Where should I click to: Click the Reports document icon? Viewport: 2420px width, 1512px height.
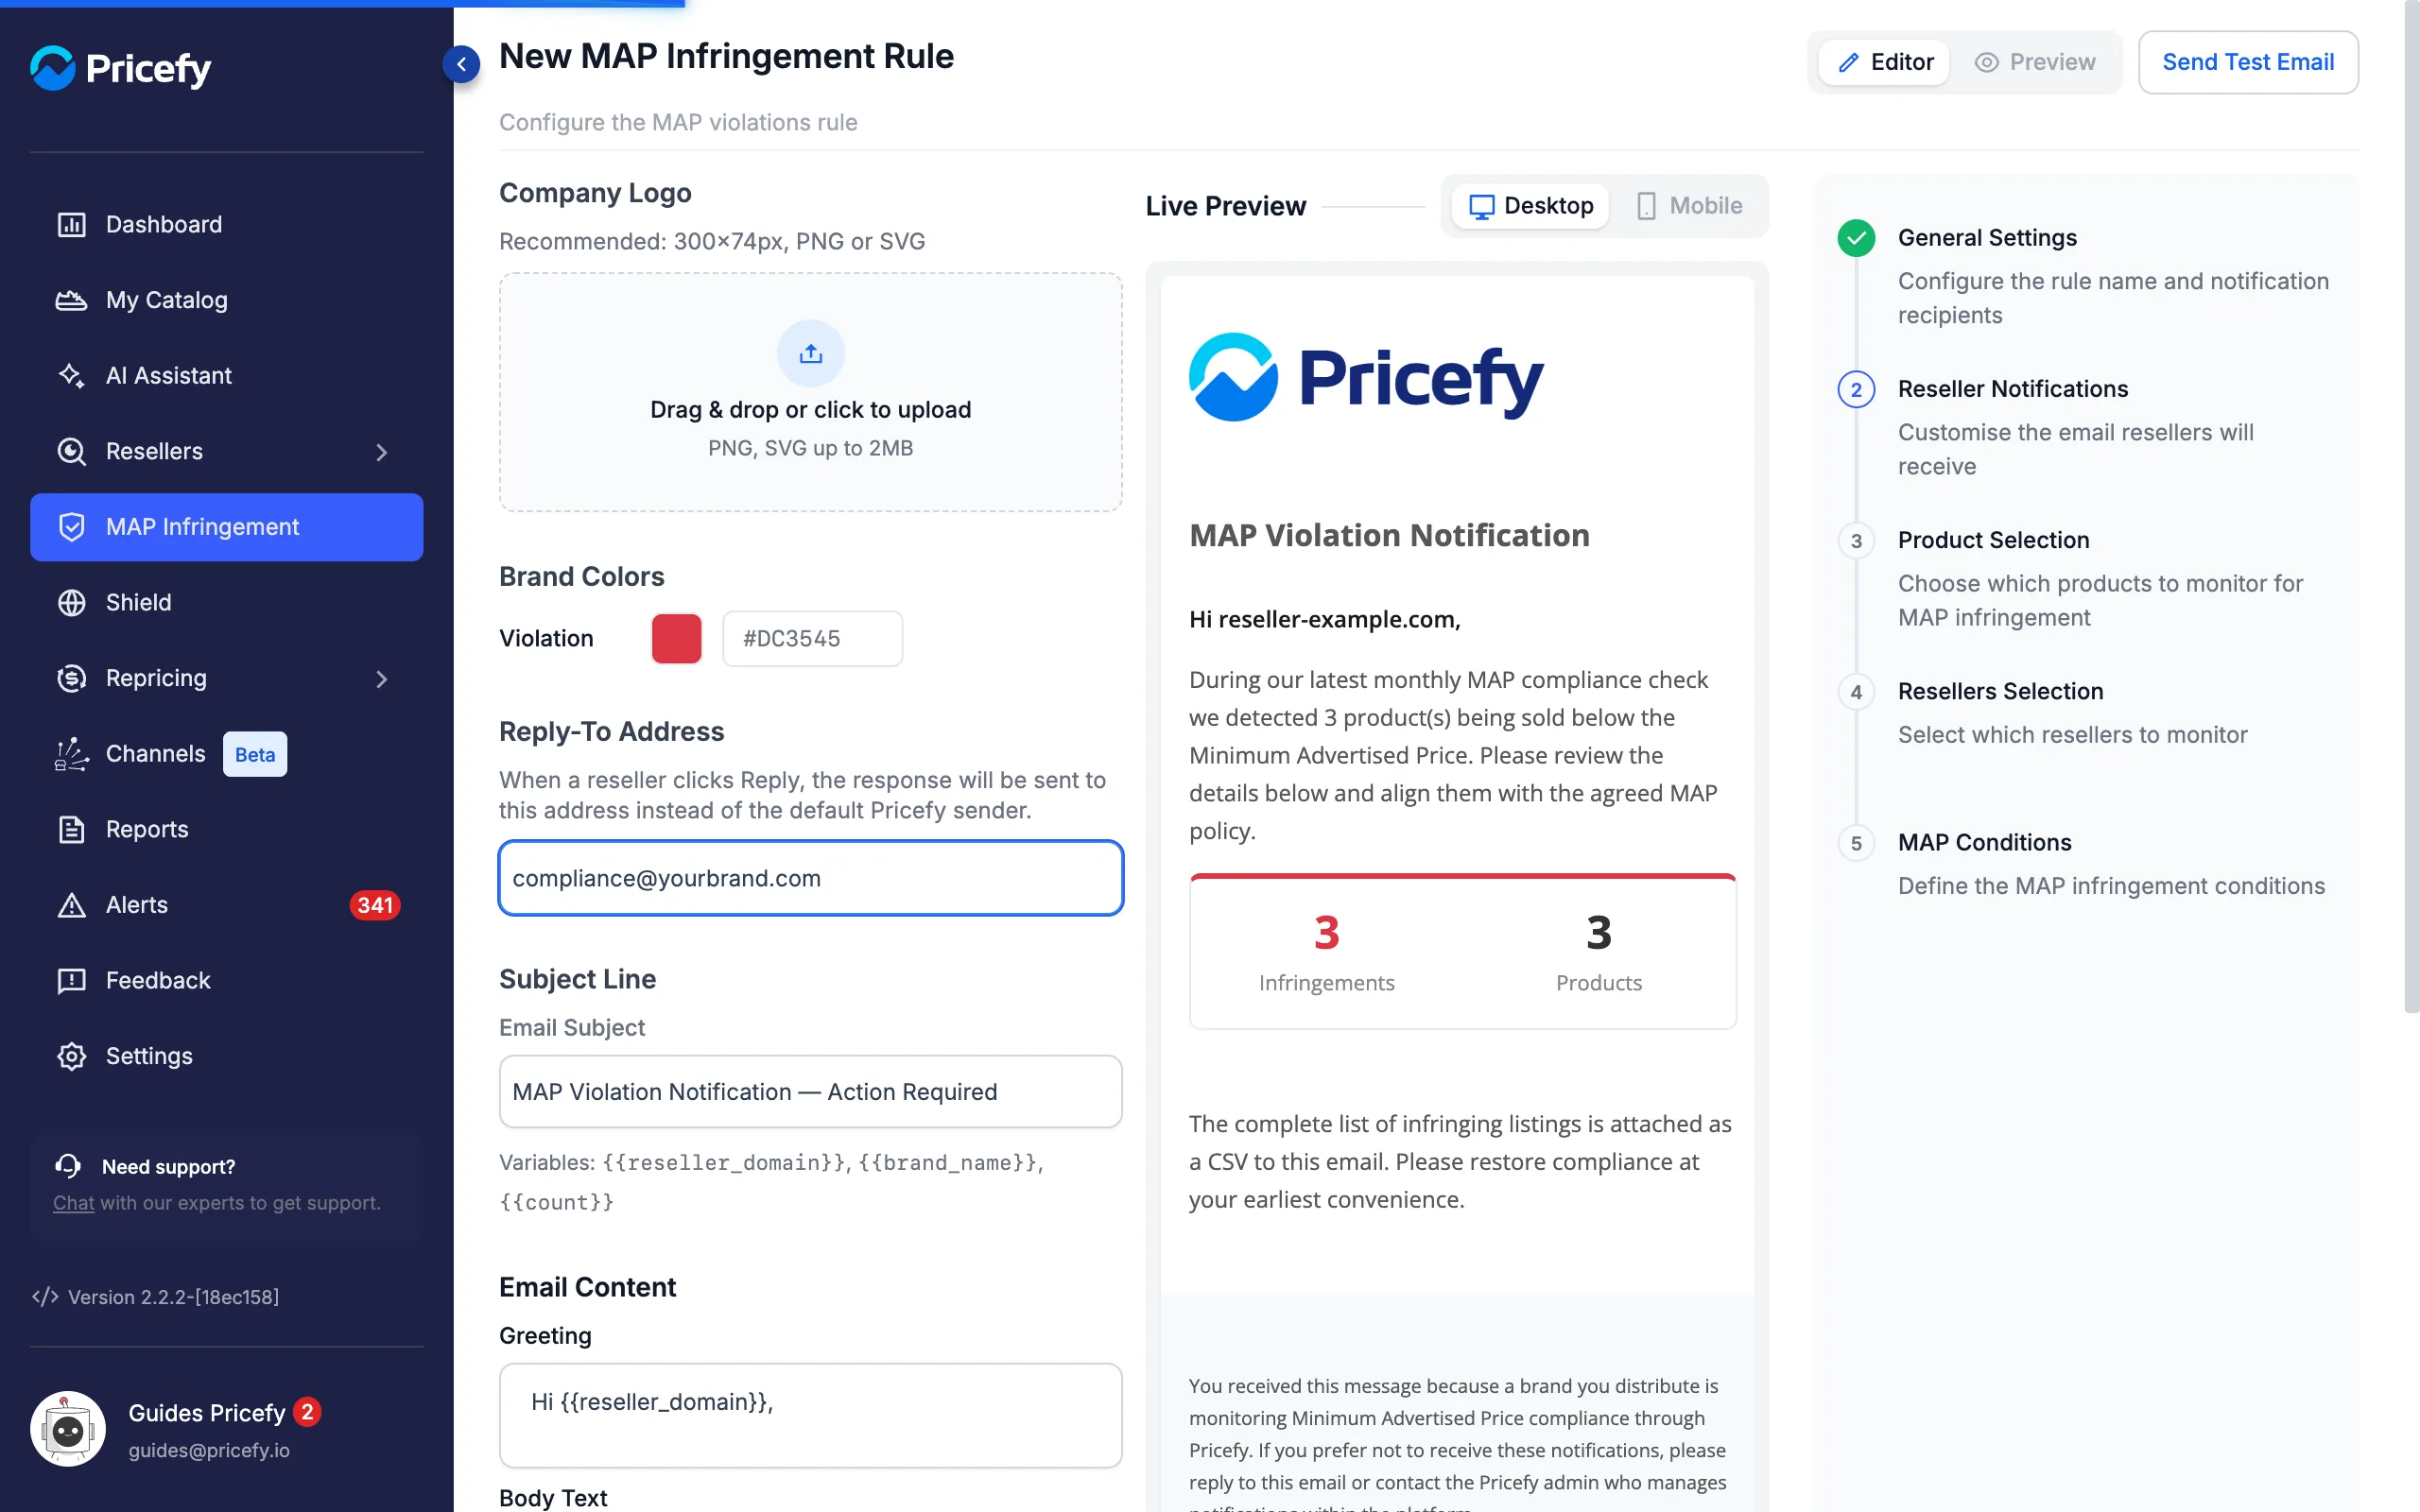71,829
